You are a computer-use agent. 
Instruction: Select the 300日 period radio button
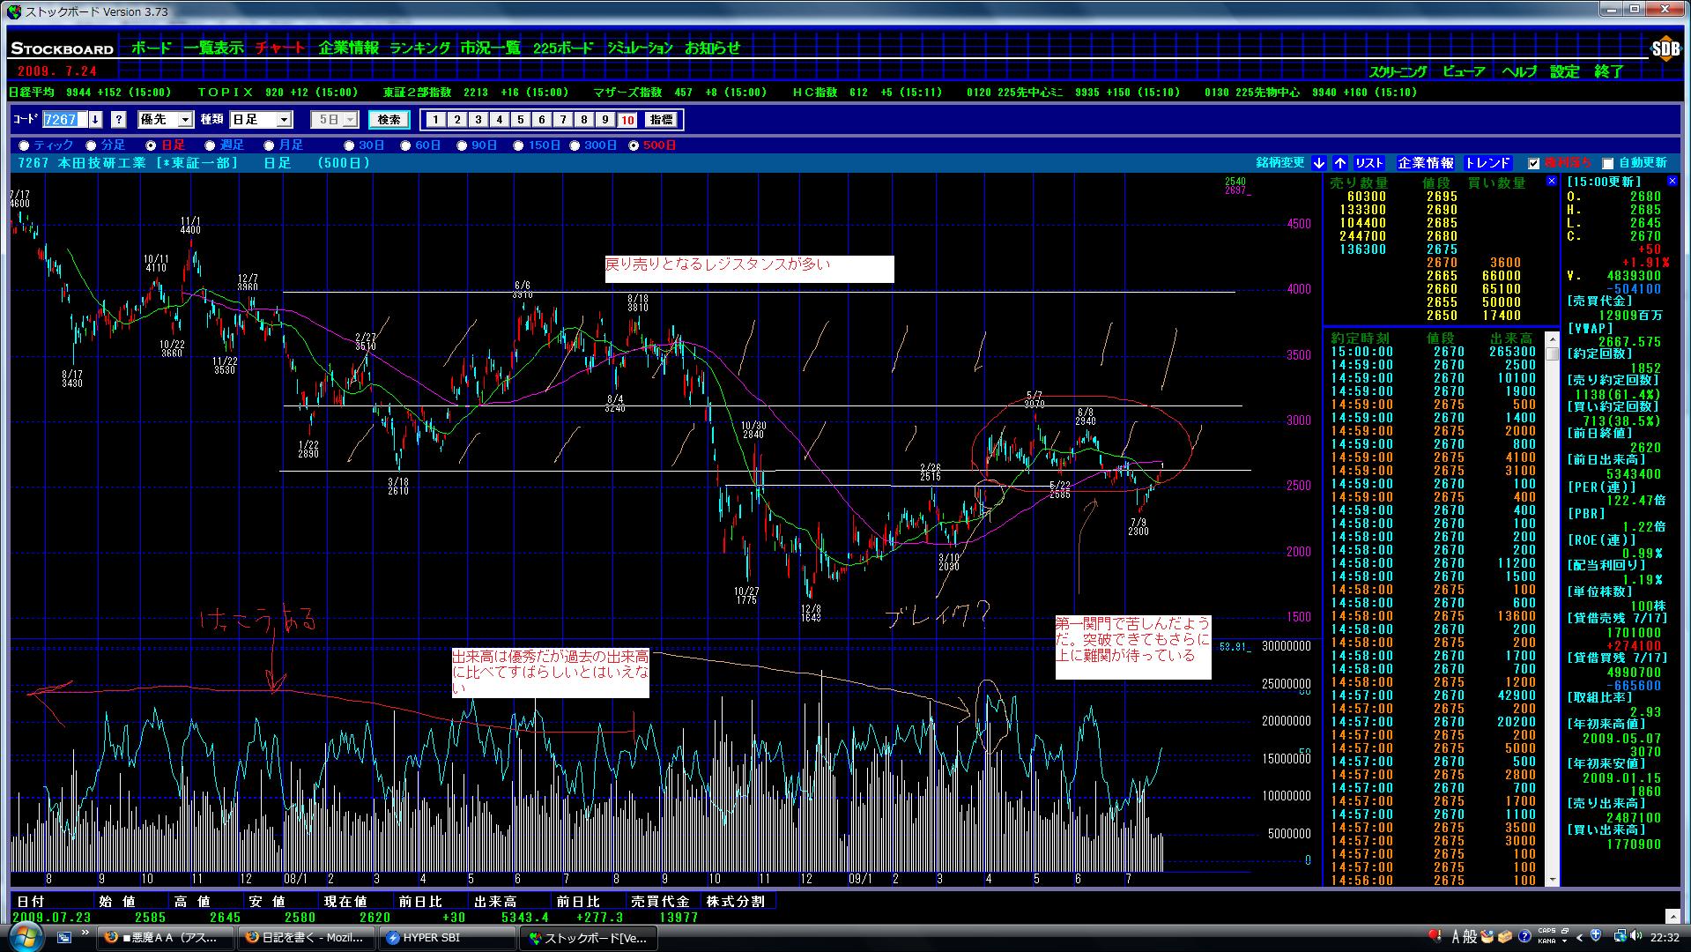coord(575,145)
